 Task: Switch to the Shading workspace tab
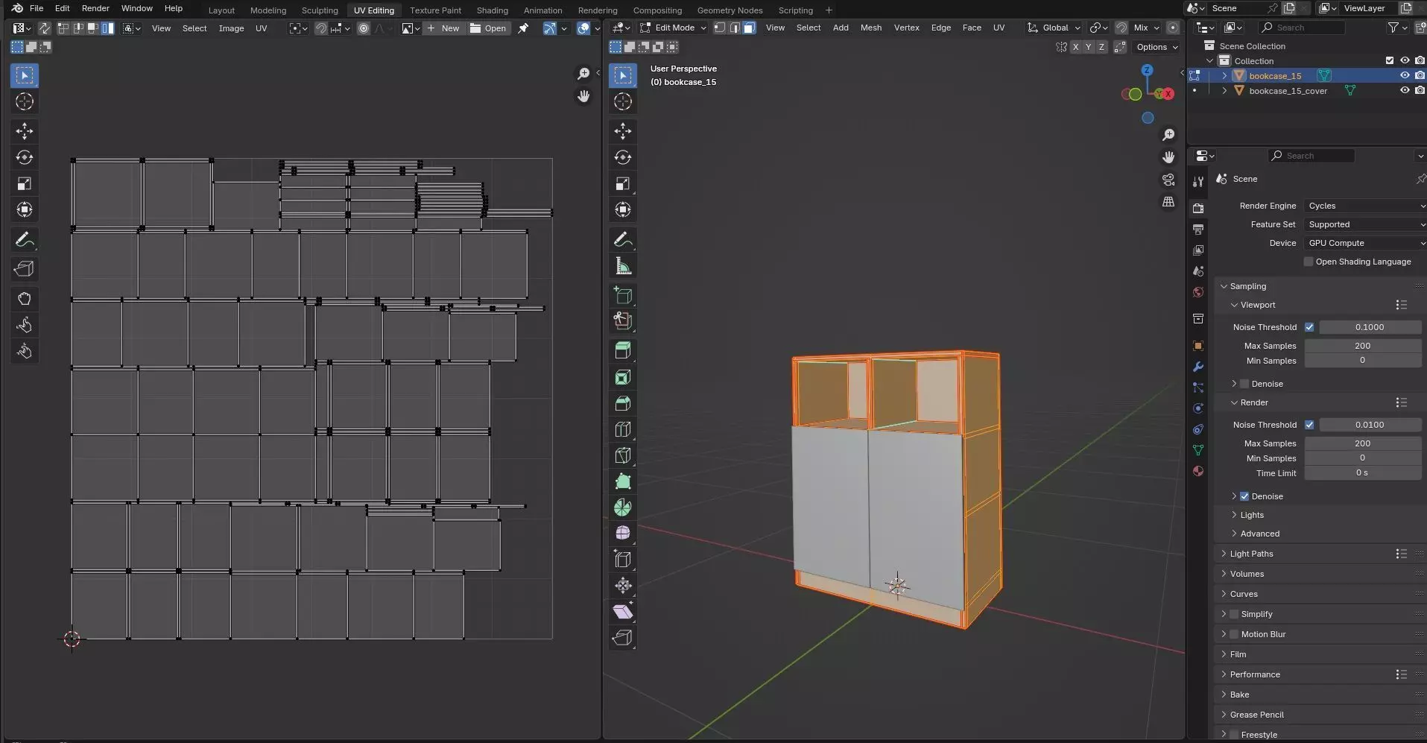tap(492, 10)
